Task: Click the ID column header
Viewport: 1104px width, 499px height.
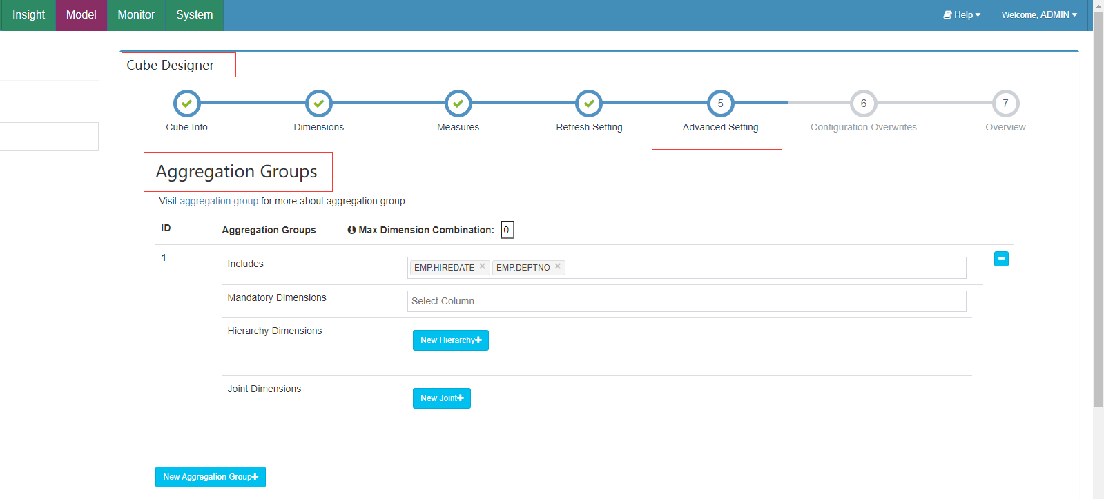Action: tap(166, 228)
